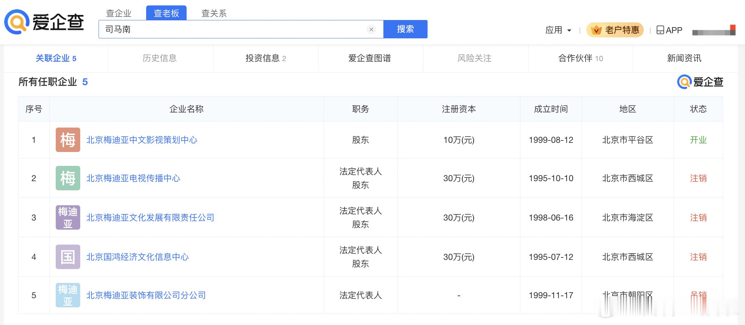Click the 成立时间 column header
Screen dimensions: 745x325
pyautogui.click(x=551, y=109)
